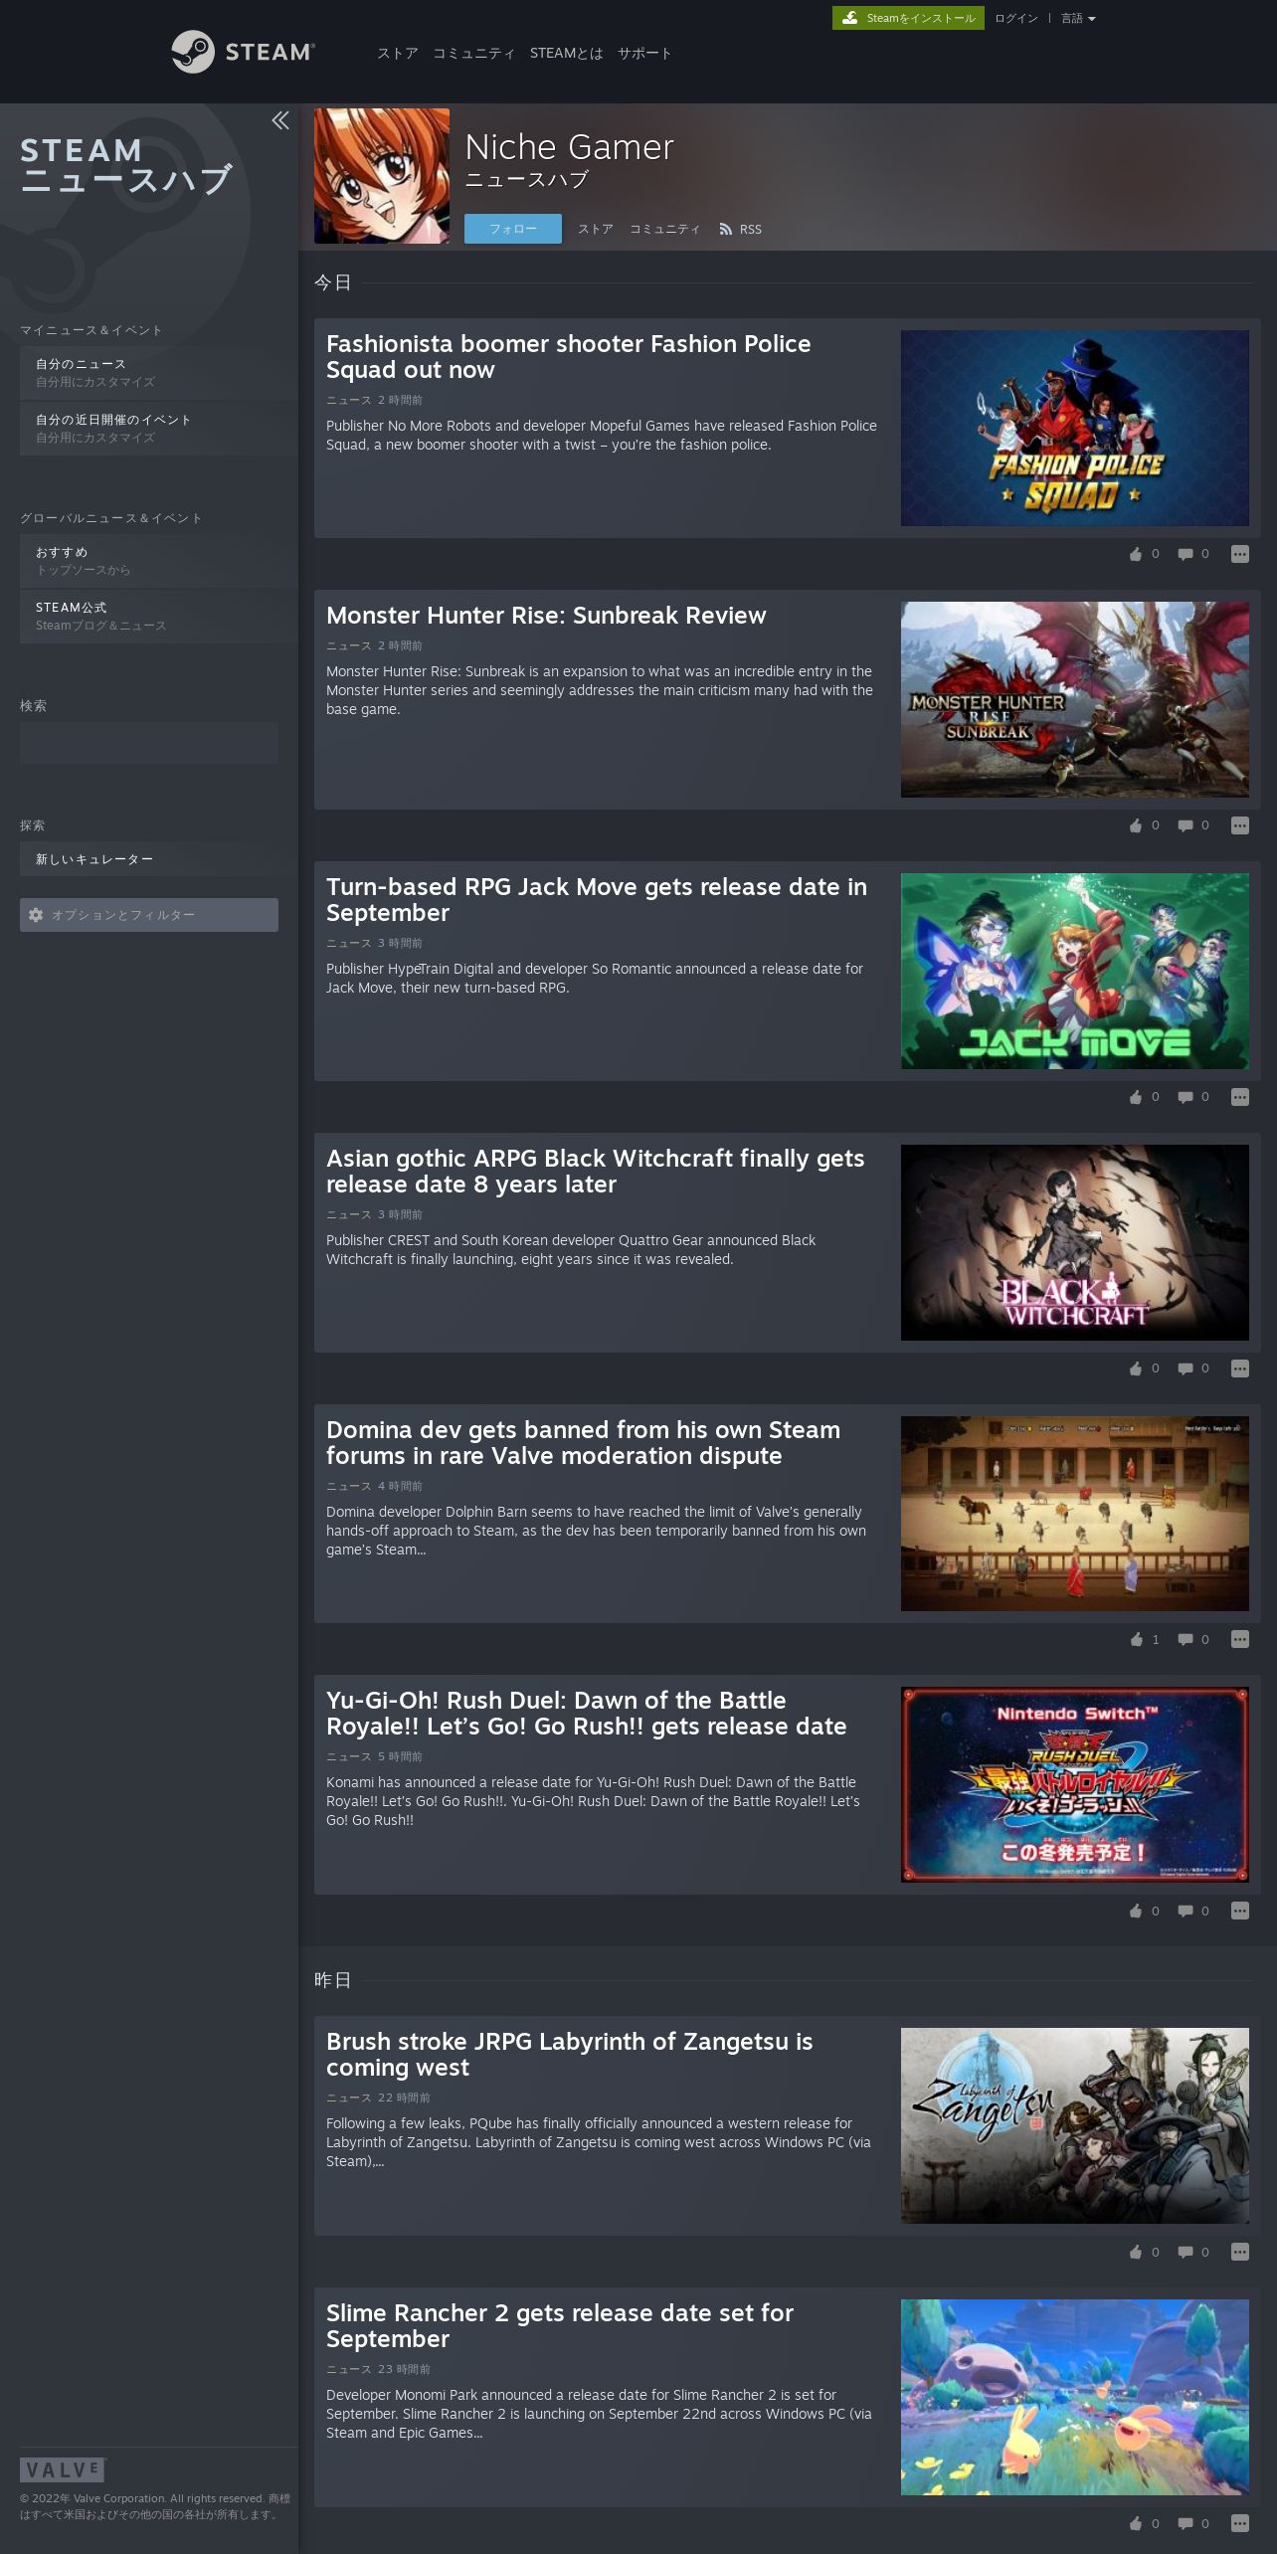Viewport: 1277px width, 2554px height.
Task: Click the STEAM ニュースハブ title in the sidebar
Action: [x=126, y=165]
